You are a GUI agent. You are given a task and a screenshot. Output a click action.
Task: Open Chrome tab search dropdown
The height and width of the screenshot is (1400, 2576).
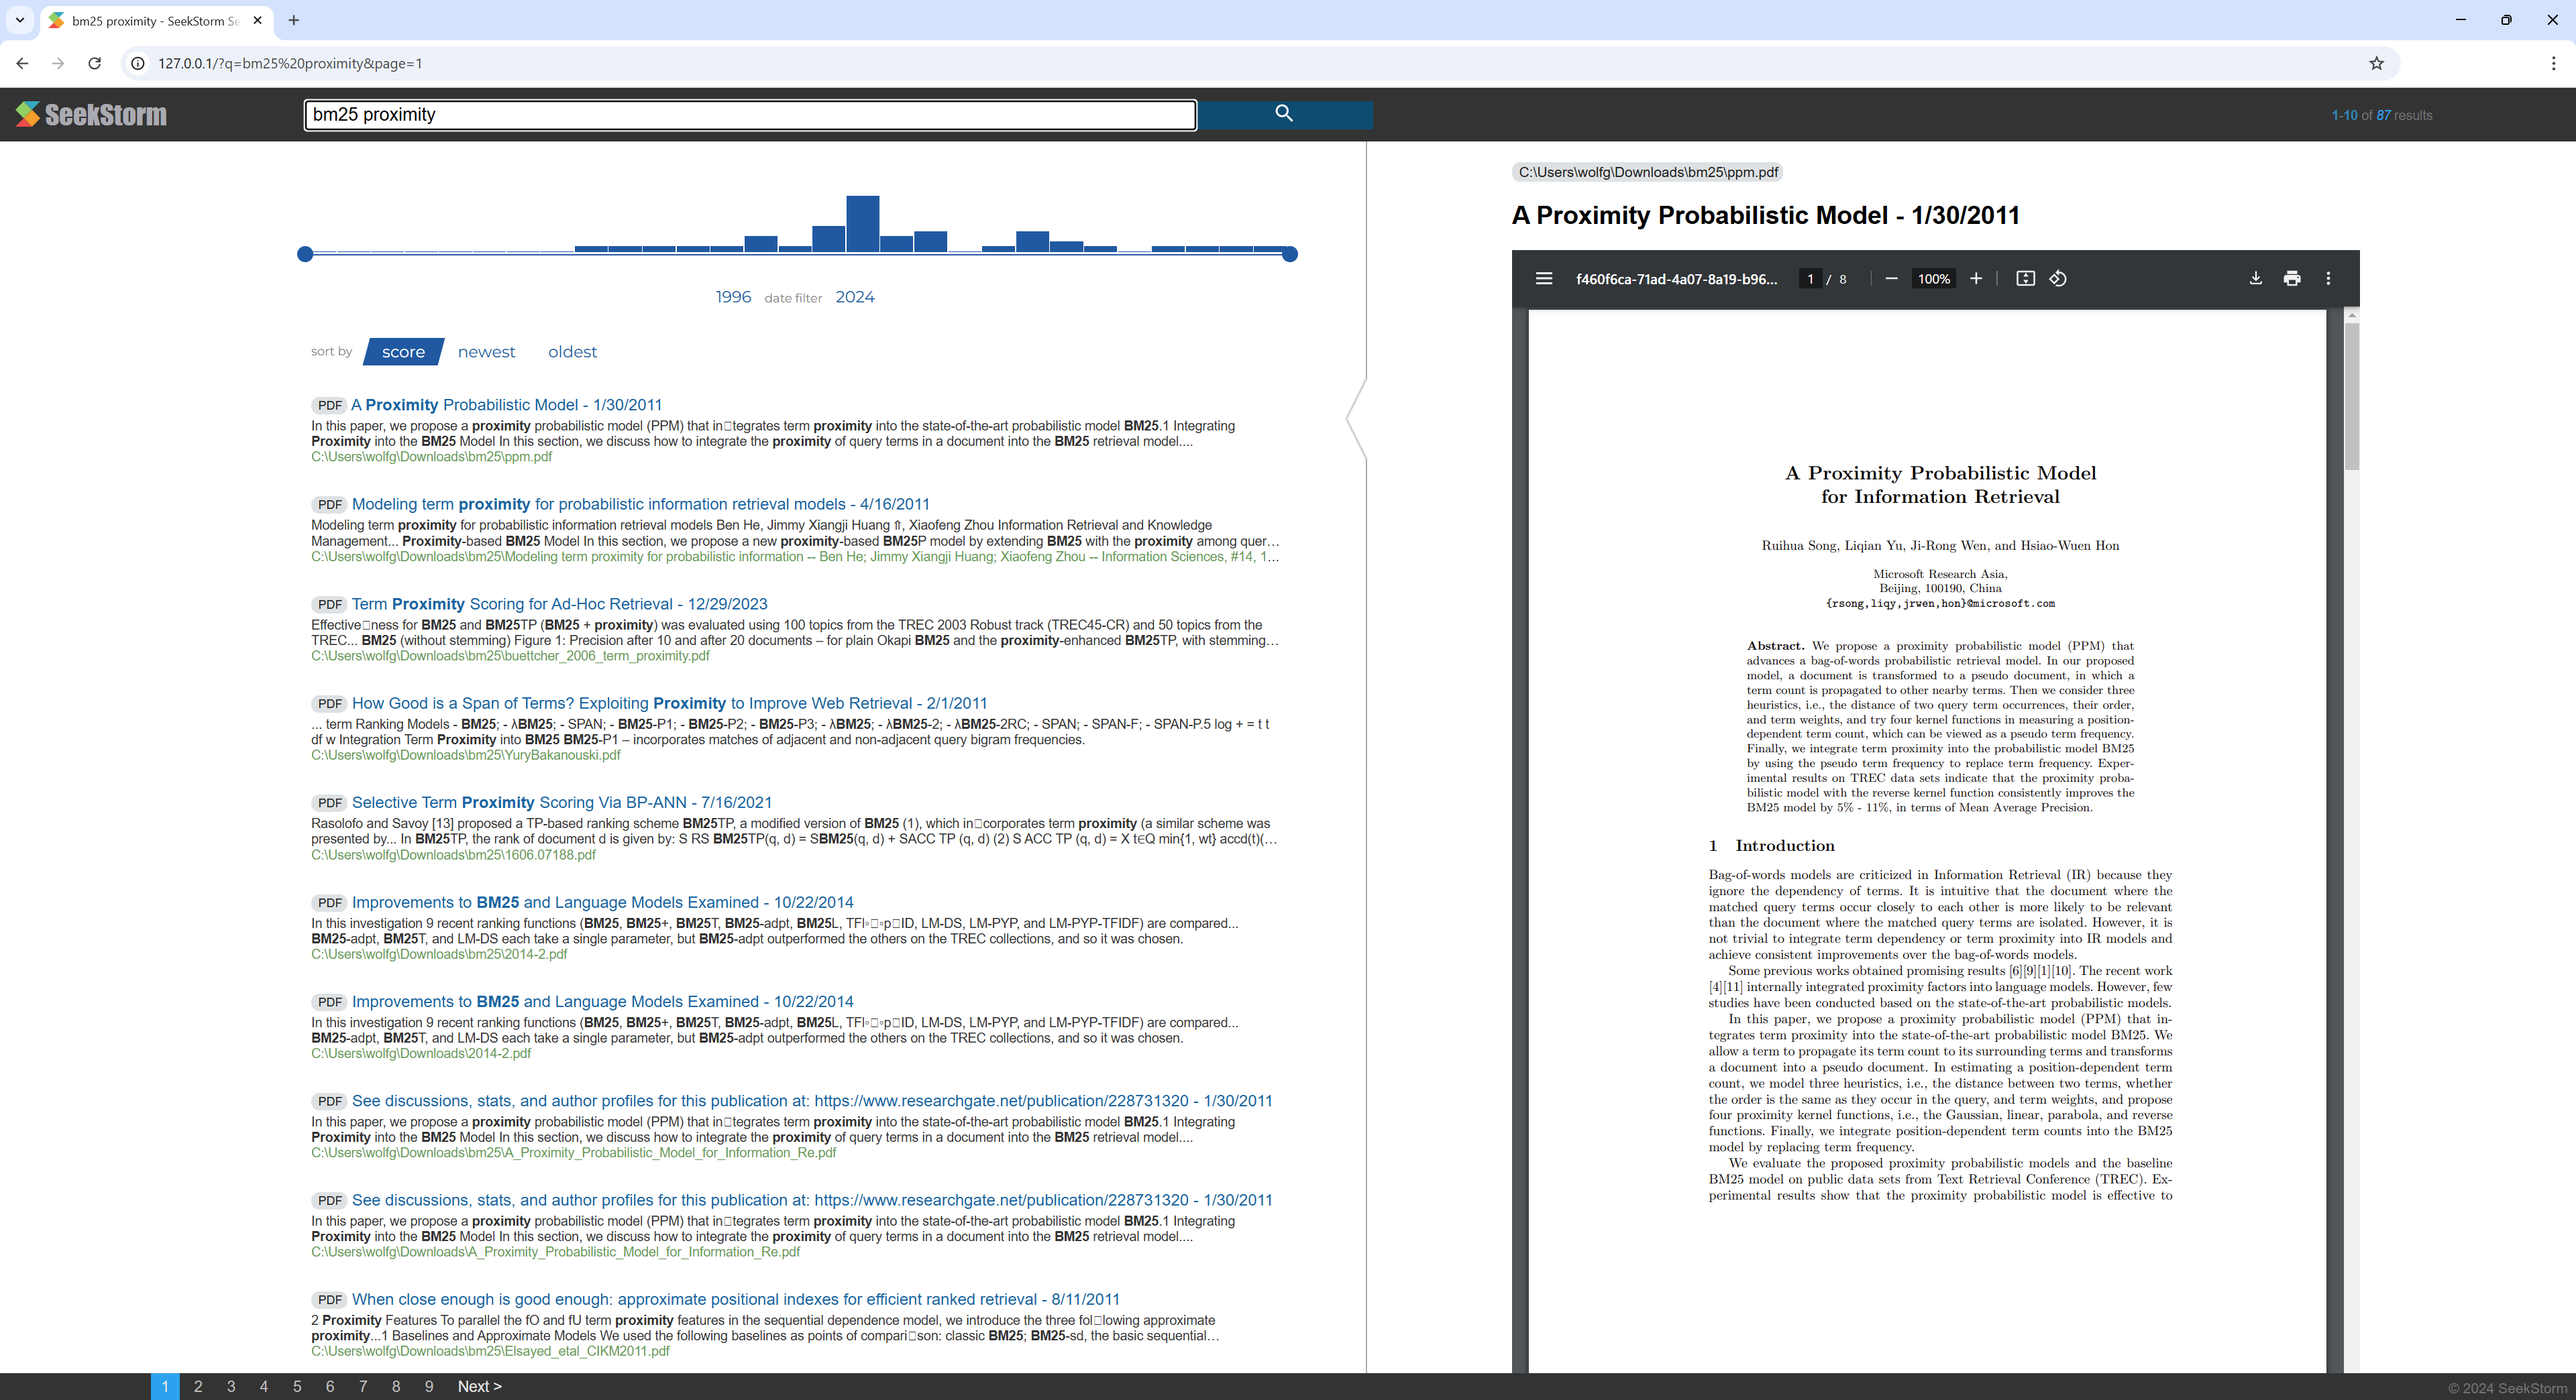click(x=20, y=20)
